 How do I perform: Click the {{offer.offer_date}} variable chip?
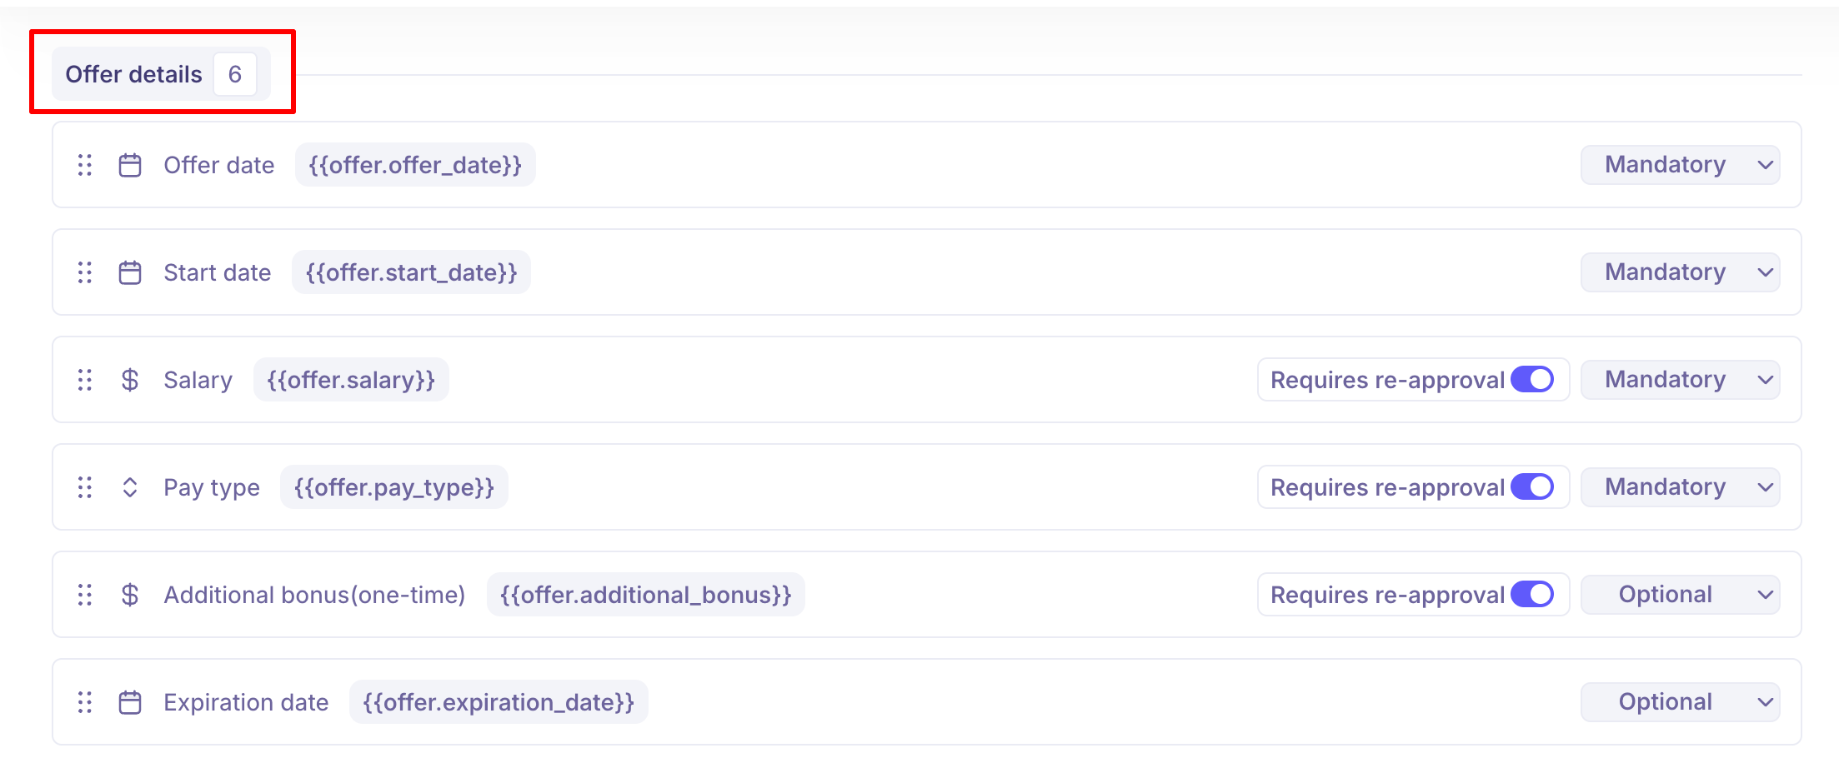point(415,165)
